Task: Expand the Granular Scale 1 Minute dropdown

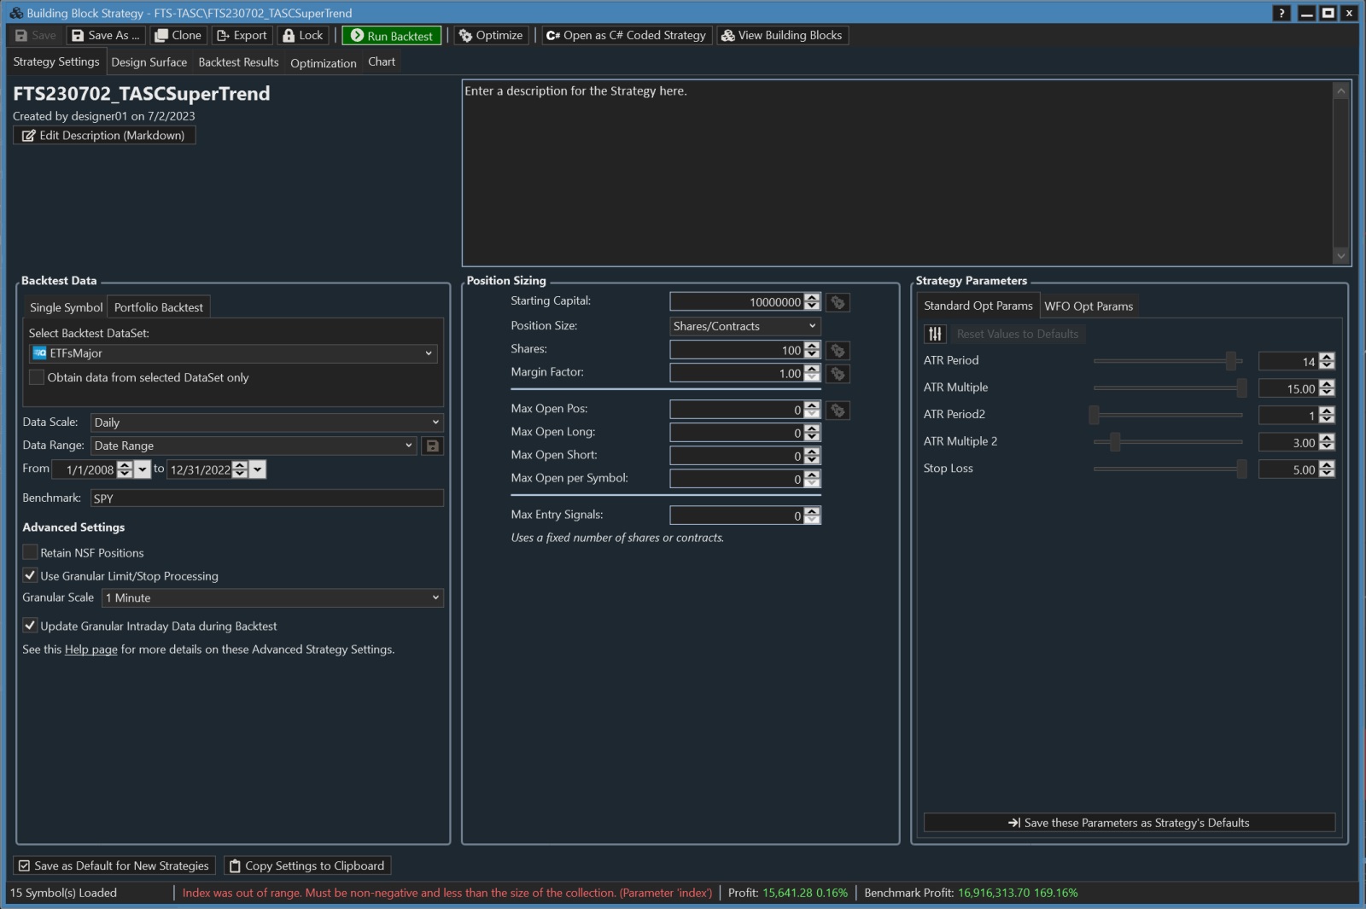Action: [x=271, y=597]
